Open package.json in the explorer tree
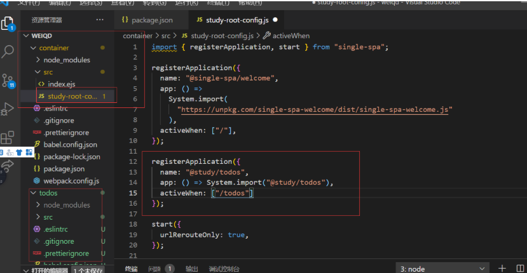This screenshot has width=527, height=273. click(x=64, y=169)
